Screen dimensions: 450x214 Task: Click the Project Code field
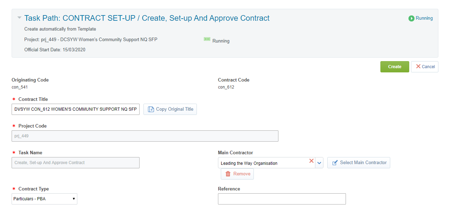tap(145, 136)
